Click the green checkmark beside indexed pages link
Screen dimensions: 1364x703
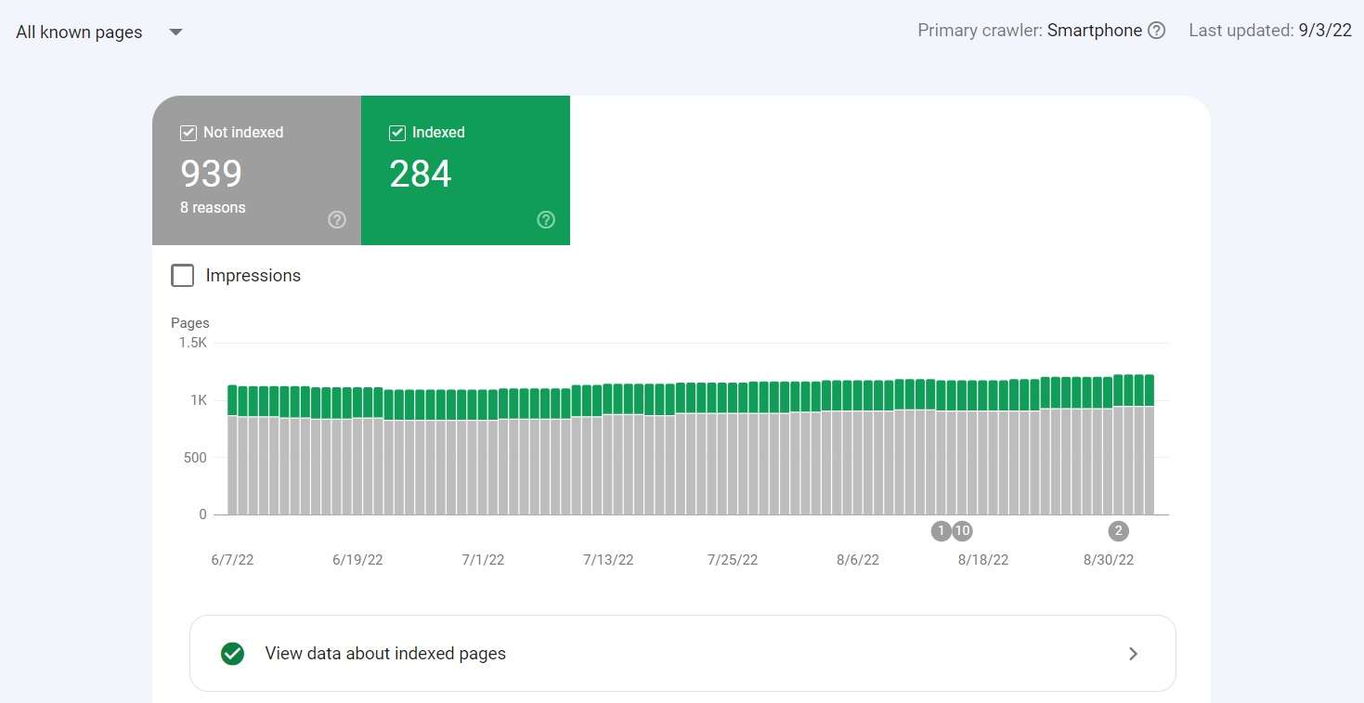pos(232,653)
